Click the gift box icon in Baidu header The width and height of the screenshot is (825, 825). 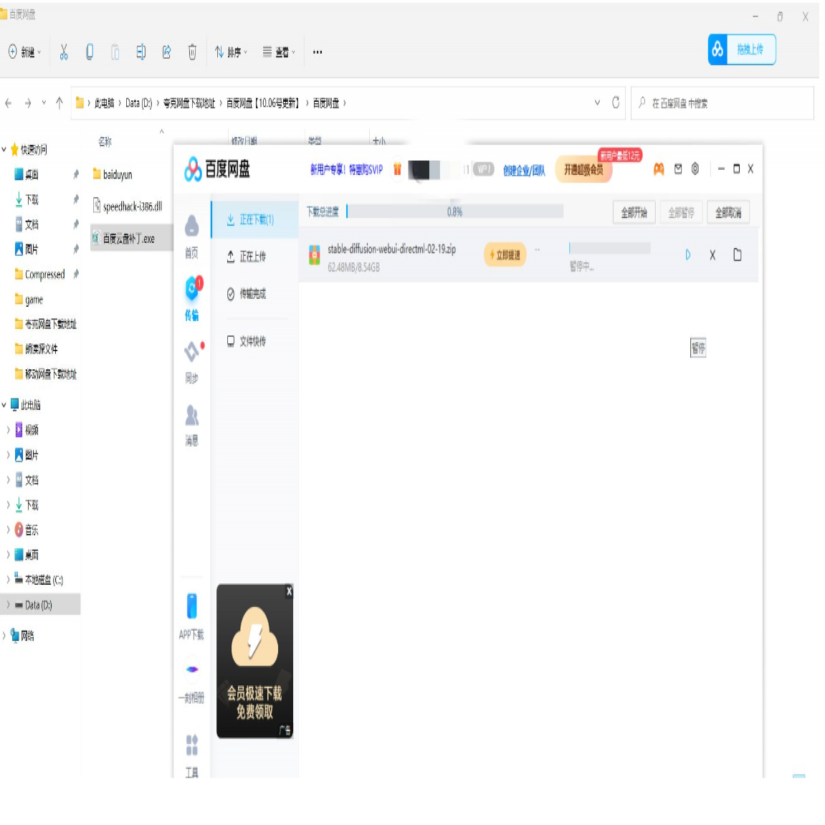[397, 168]
